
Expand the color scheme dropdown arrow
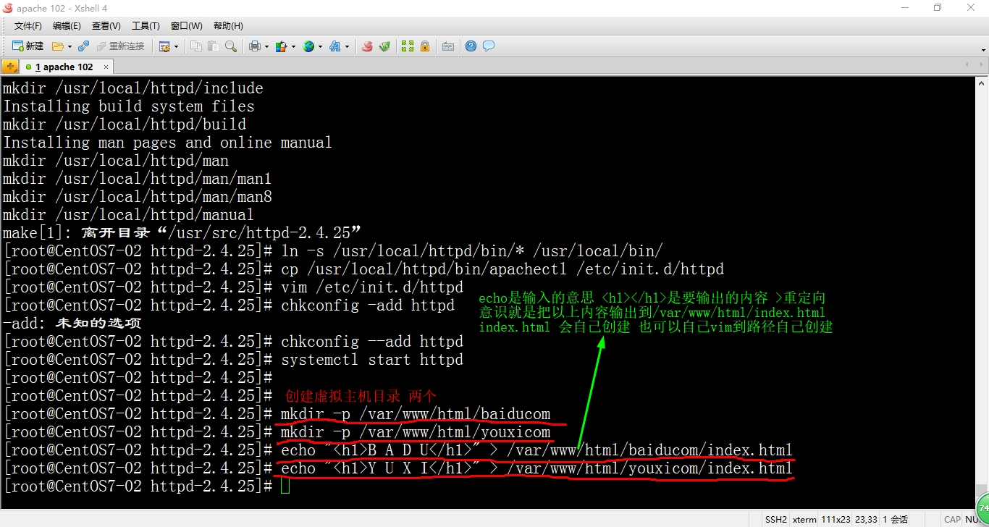[x=293, y=46]
